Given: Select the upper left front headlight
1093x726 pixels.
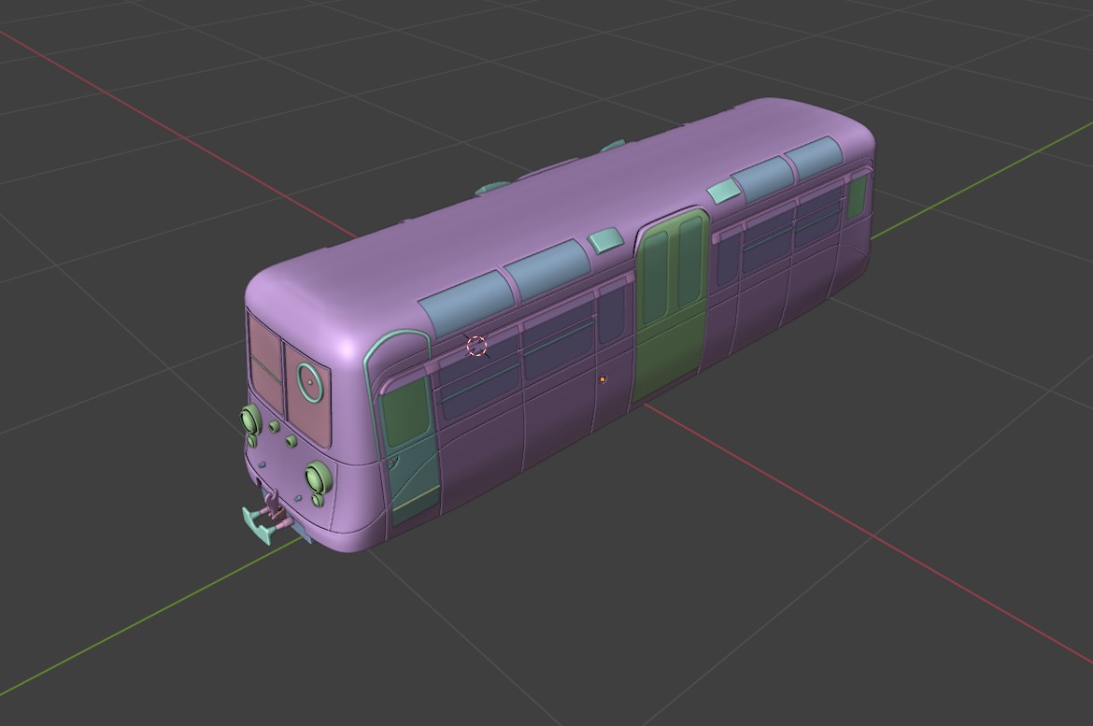Looking at the screenshot, I should click(x=249, y=420).
